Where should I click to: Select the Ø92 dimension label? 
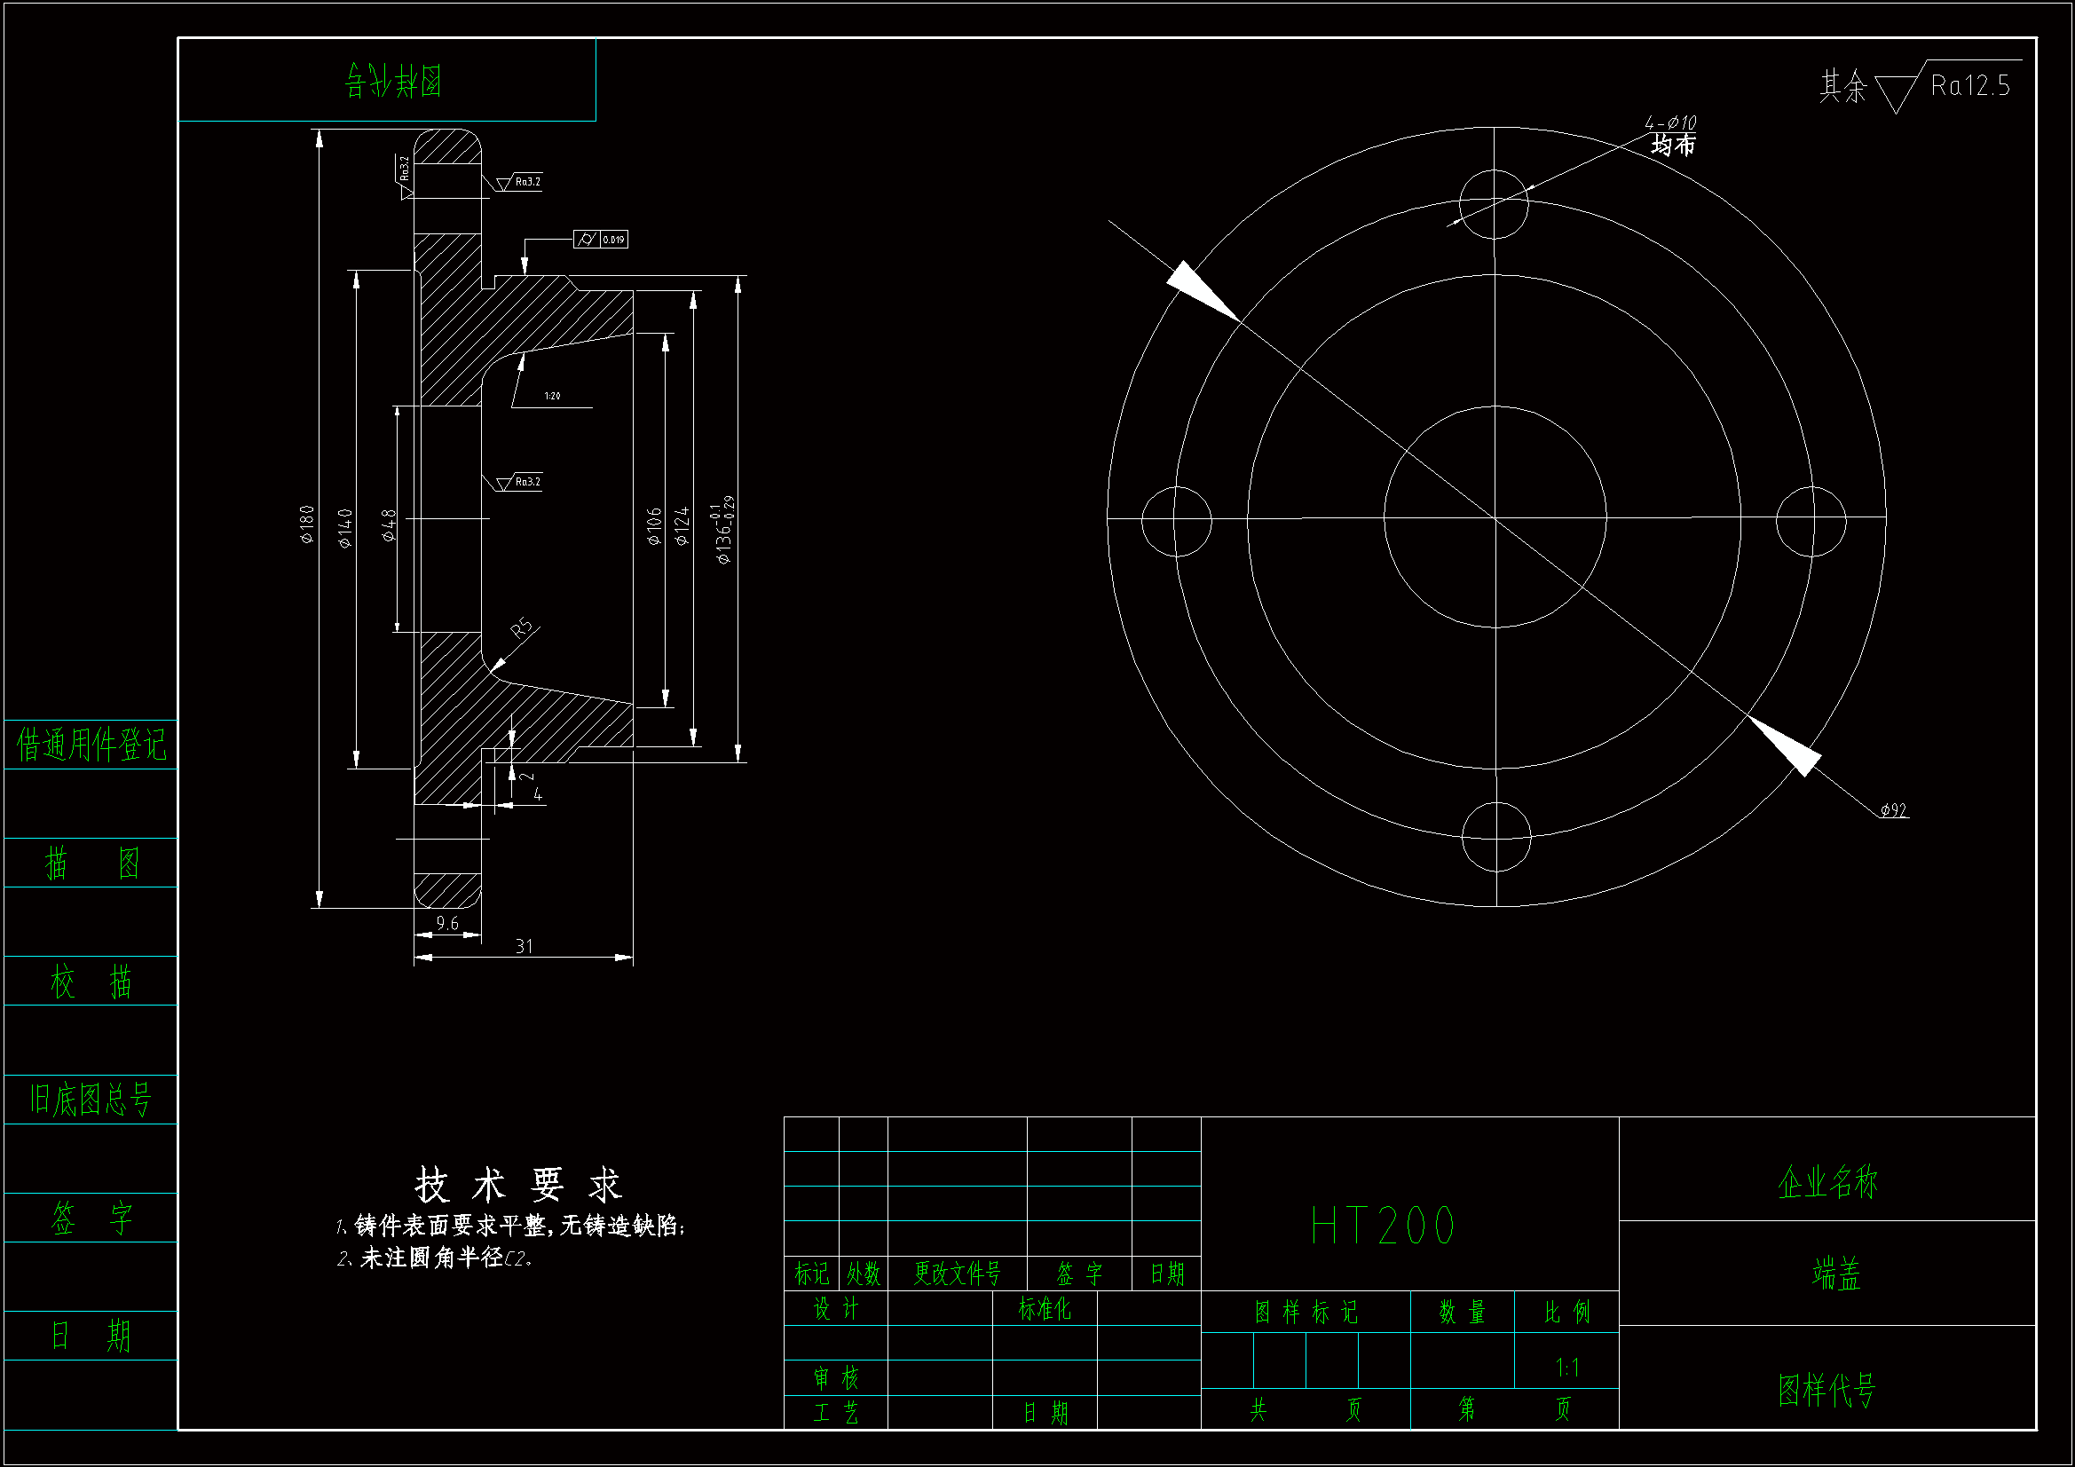click(x=1893, y=811)
